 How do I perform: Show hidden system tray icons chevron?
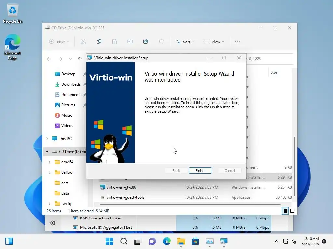pyautogui.click(x=276, y=241)
